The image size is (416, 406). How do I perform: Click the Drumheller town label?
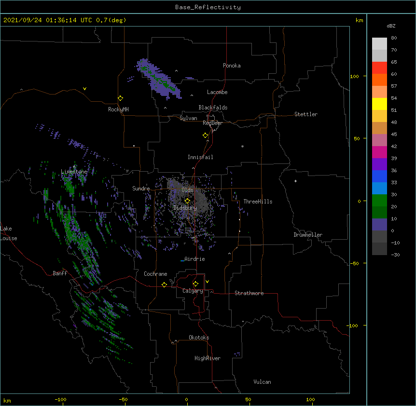(x=308, y=235)
